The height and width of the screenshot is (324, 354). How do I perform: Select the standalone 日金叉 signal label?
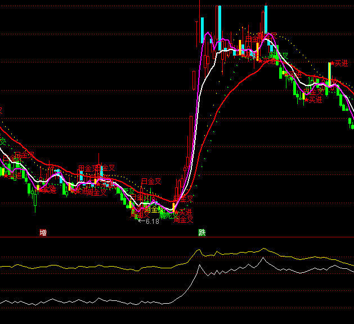[x=151, y=181]
